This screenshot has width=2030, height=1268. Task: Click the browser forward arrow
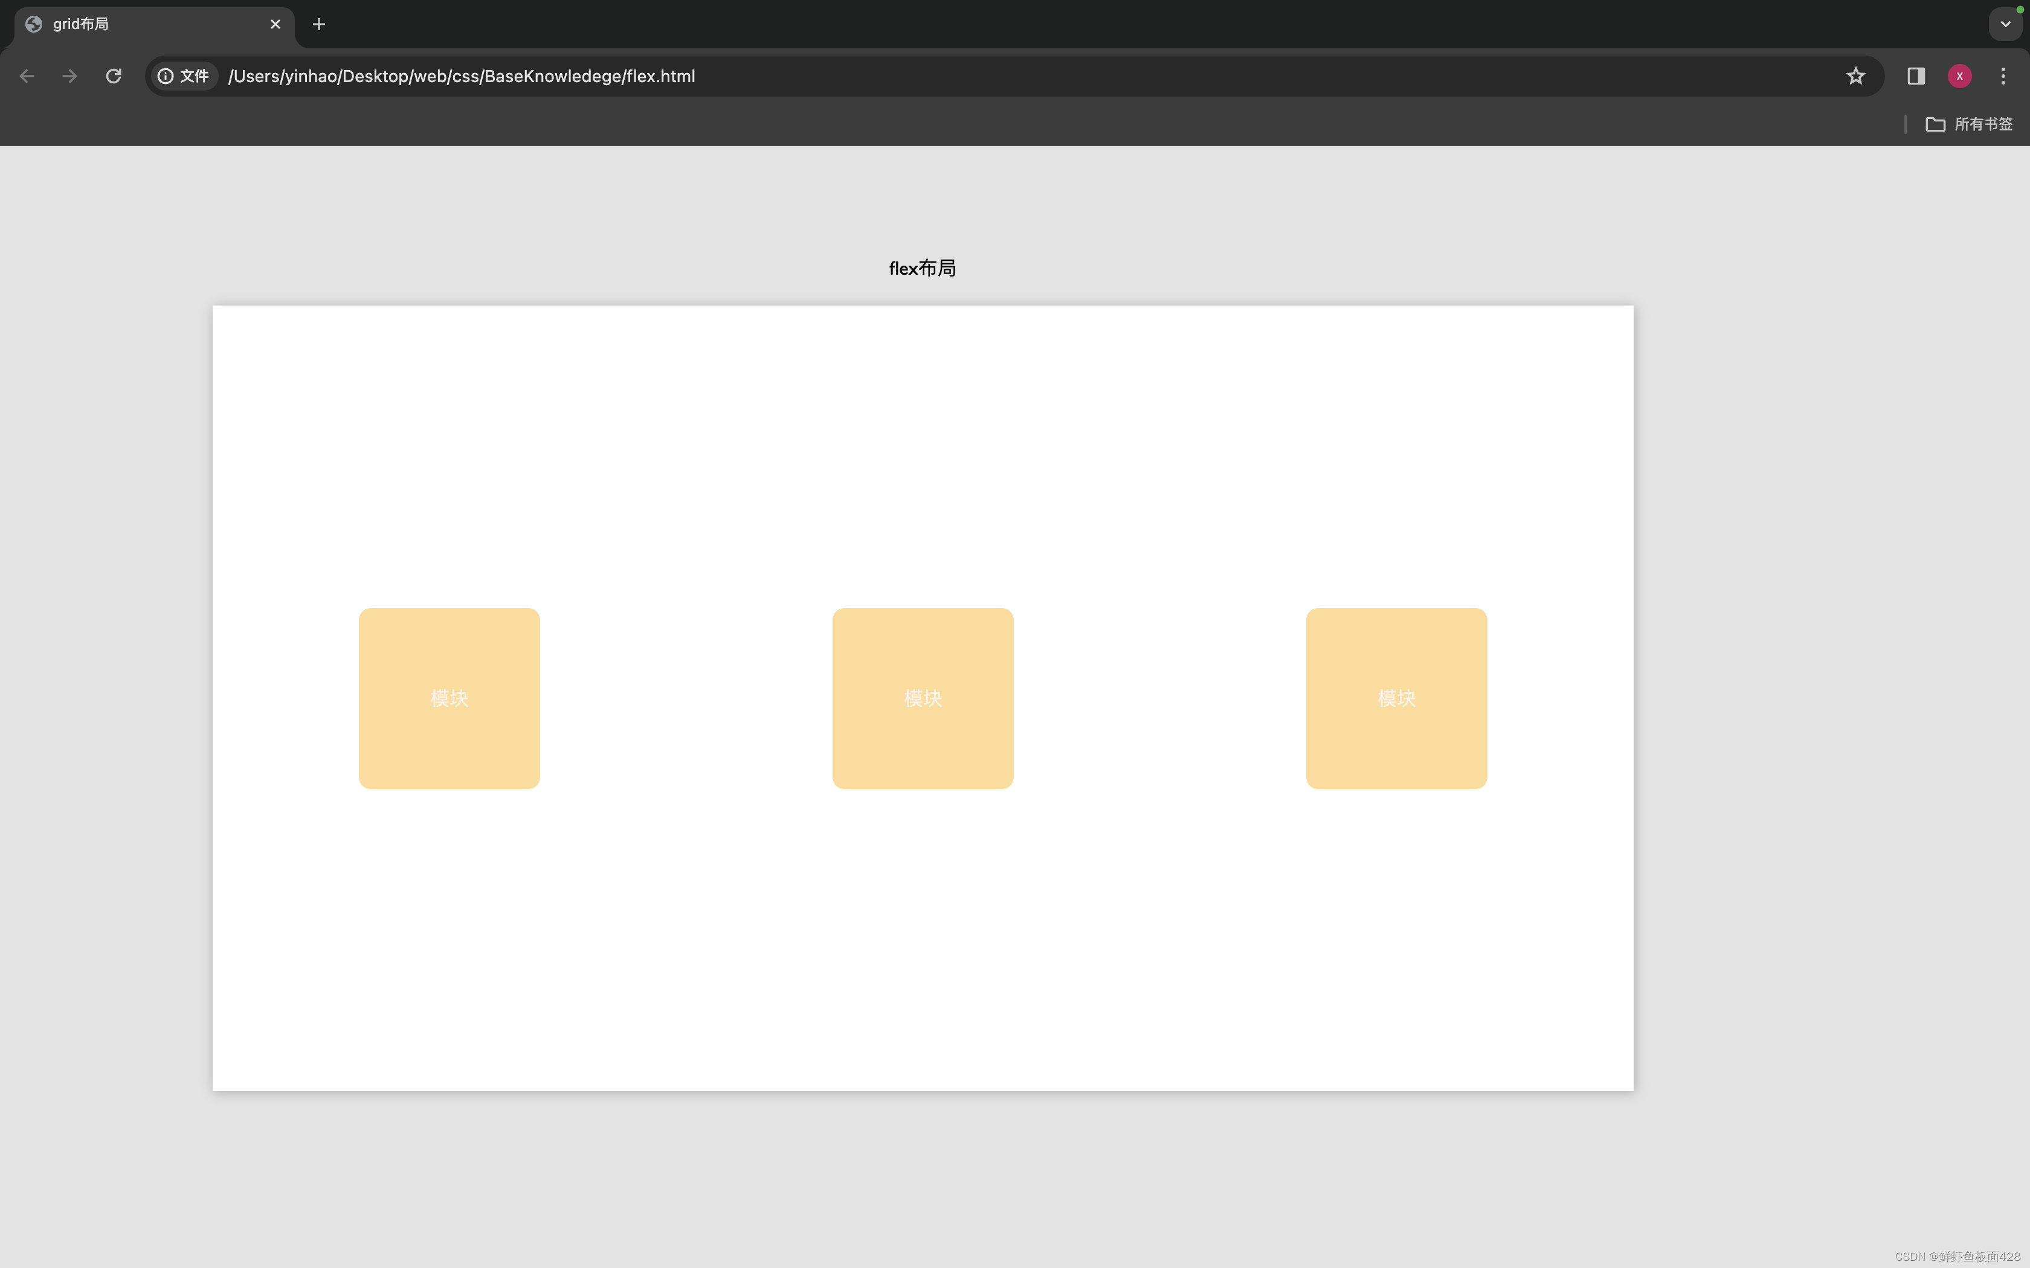(x=69, y=76)
